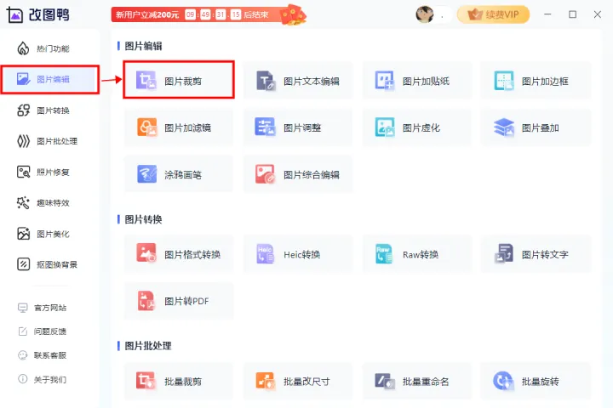This screenshot has height=408, width=613.
Task: Select the Heic转换 icon
Action: tap(266, 254)
